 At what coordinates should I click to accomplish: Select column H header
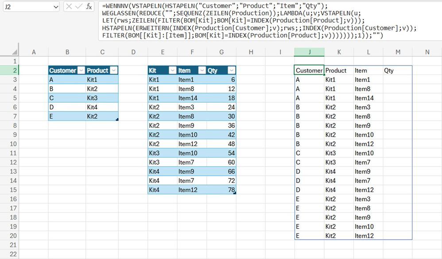point(251,52)
